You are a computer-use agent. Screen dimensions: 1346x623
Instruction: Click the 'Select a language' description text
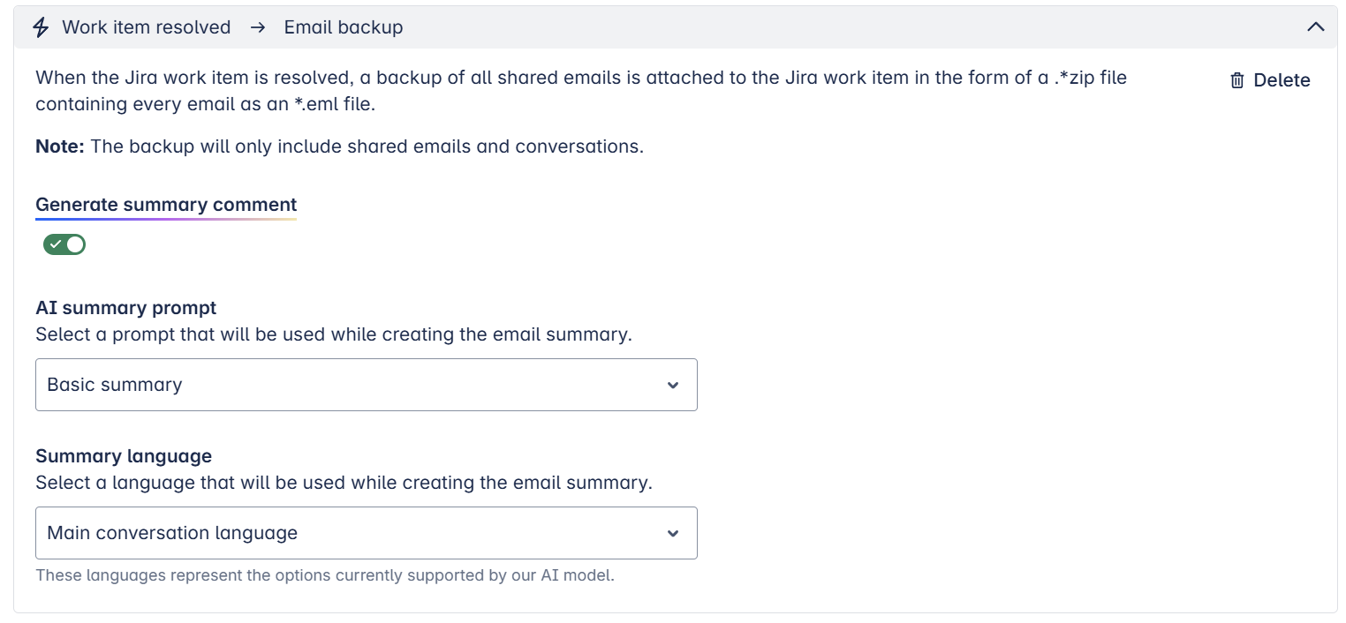click(x=344, y=484)
